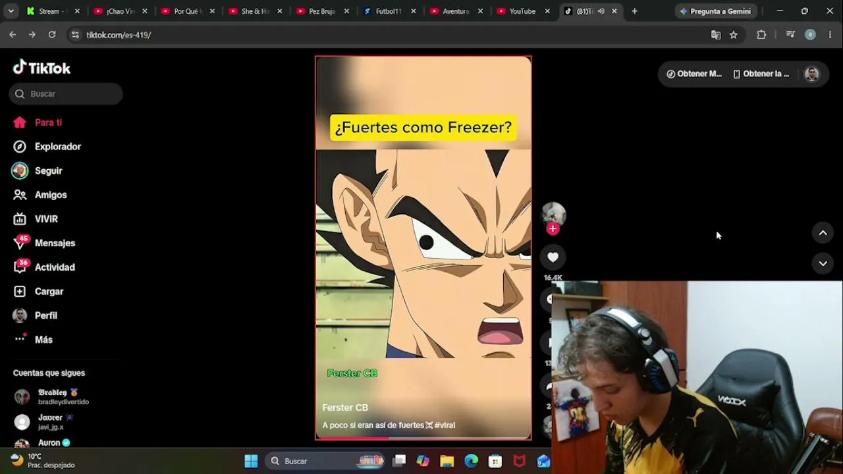Expand the tab search dropdown

coord(11,11)
